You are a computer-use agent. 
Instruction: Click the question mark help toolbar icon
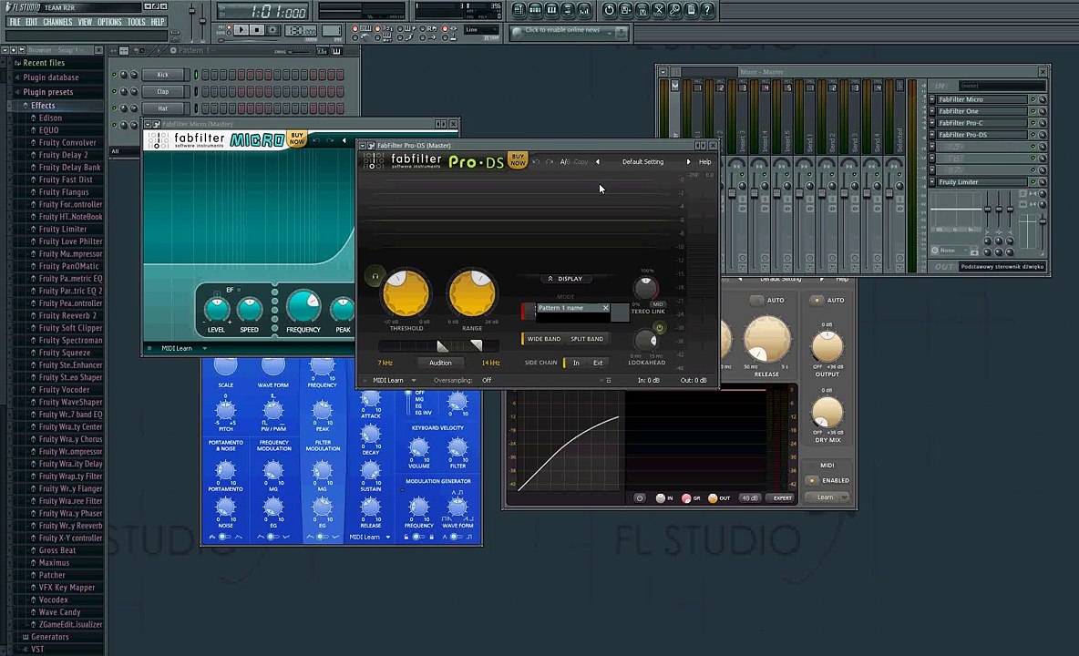(707, 10)
